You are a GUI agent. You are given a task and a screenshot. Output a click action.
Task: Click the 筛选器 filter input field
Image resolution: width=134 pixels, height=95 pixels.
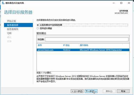(x=87, y=39)
